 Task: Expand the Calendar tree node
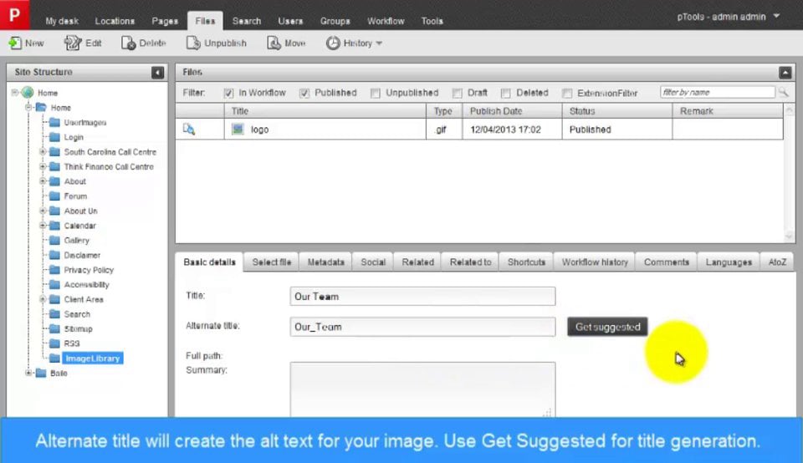click(43, 226)
